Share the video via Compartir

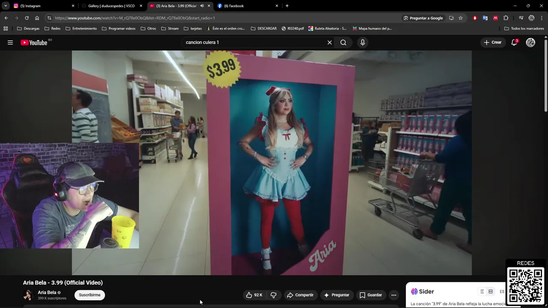(x=301, y=295)
